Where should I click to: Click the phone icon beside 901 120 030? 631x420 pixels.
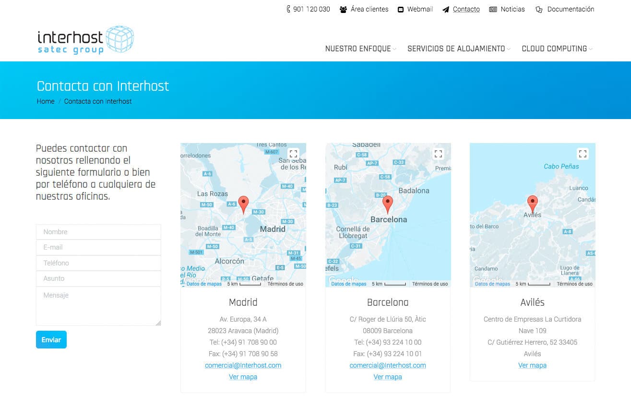pos(288,9)
